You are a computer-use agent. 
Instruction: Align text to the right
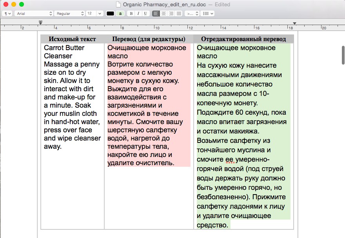pyautogui.click(x=171, y=13)
